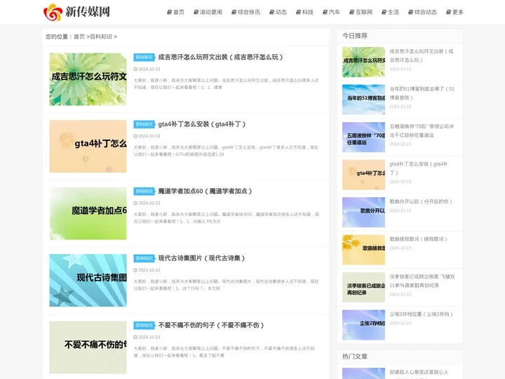Click the gta4补丁 article summary text
Image resolution: width=505 pixels, height=379 pixels.
click(226, 151)
